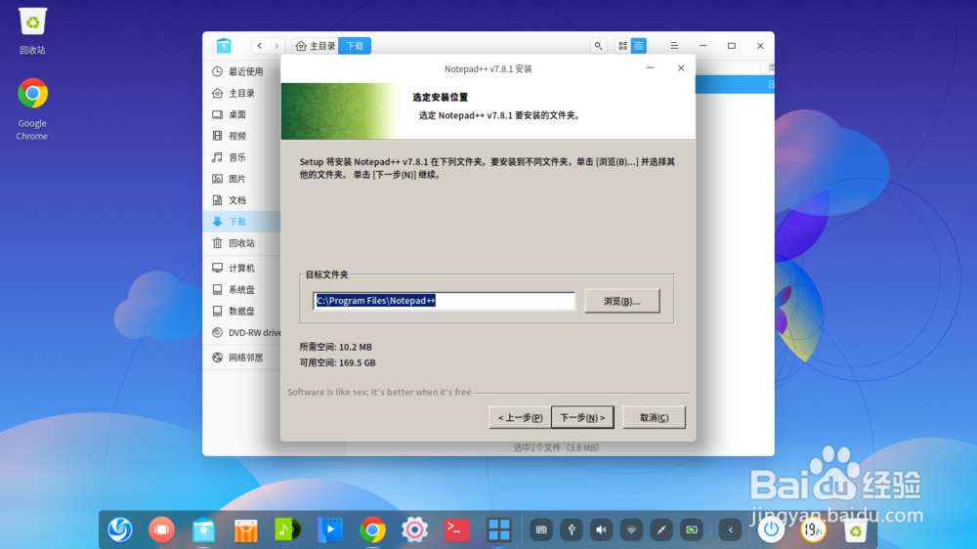Close the Notepad++ installer window

coord(680,68)
